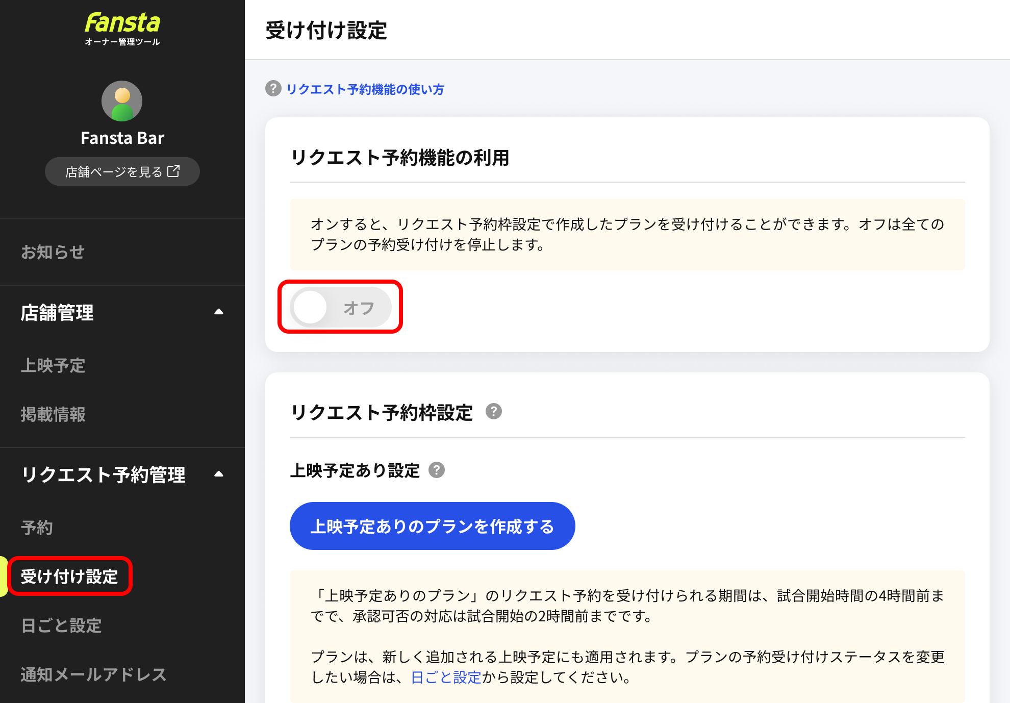Viewport: 1010px width, 703px height.
Task: Open the リクエスト予約機能の使い方 link
Action: [x=365, y=89]
